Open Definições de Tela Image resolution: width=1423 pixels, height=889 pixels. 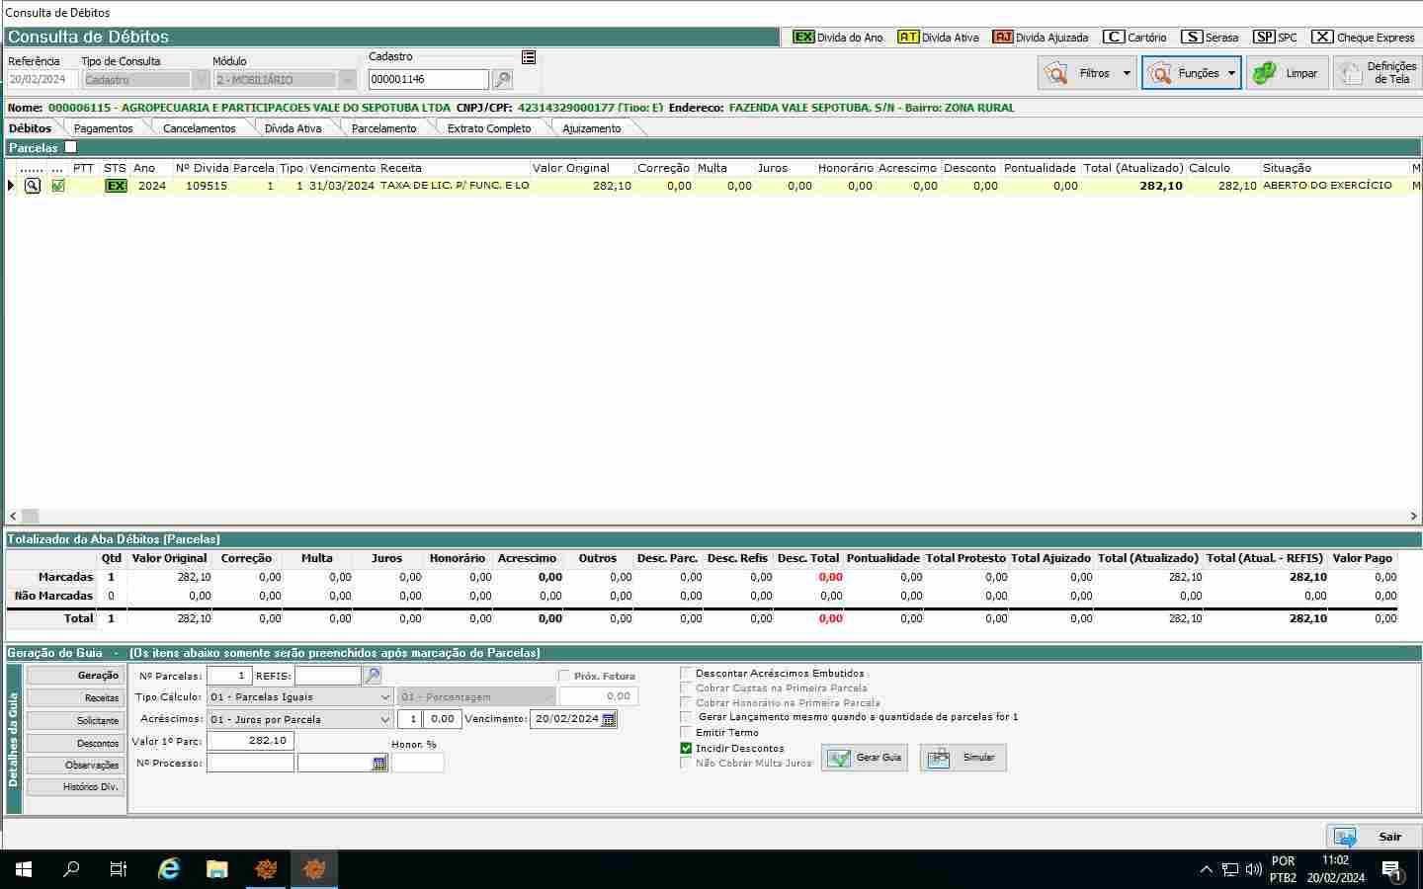click(1378, 73)
